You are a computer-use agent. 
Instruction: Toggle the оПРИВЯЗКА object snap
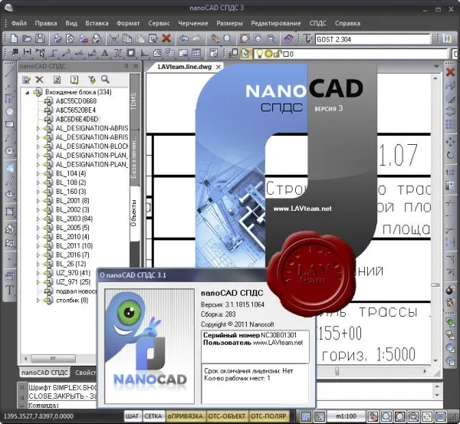click(185, 416)
